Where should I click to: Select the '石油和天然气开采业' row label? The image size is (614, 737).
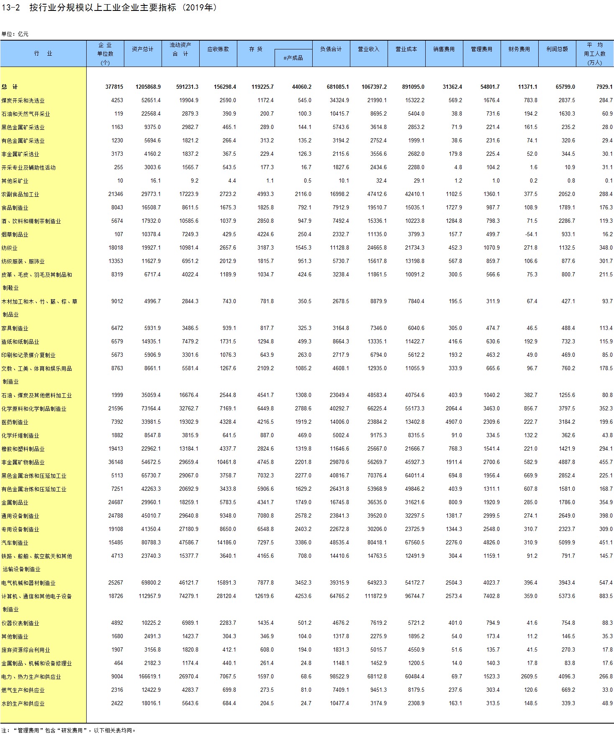(x=26, y=114)
